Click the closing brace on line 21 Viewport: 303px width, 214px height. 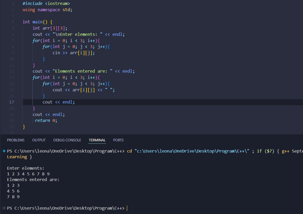pyautogui.click(x=24, y=127)
